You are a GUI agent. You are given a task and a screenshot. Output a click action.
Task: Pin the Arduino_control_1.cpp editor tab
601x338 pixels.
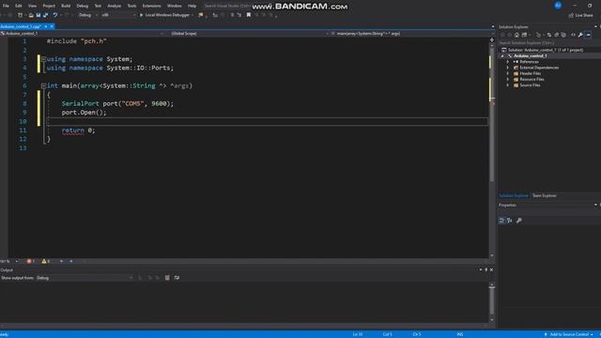pyautogui.click(x=46, y=26)
